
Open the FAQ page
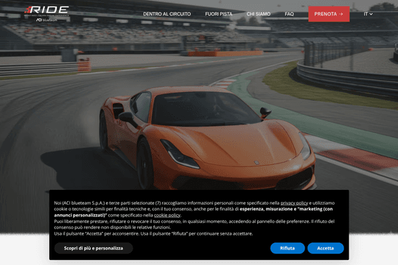click(x=289, y=14)
